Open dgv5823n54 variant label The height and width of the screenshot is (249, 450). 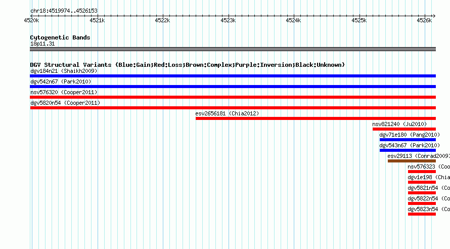(429, 209)
